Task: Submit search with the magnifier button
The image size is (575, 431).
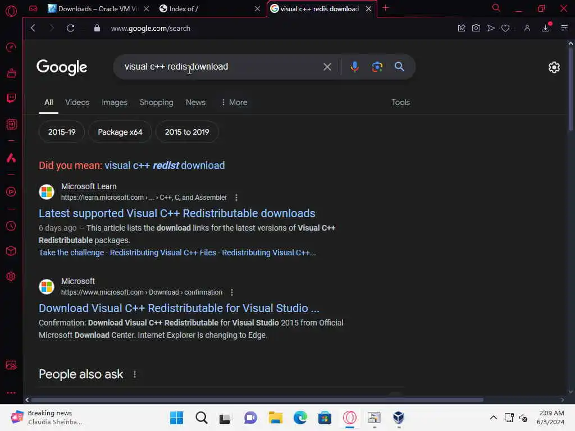Action: click(399, 67)
